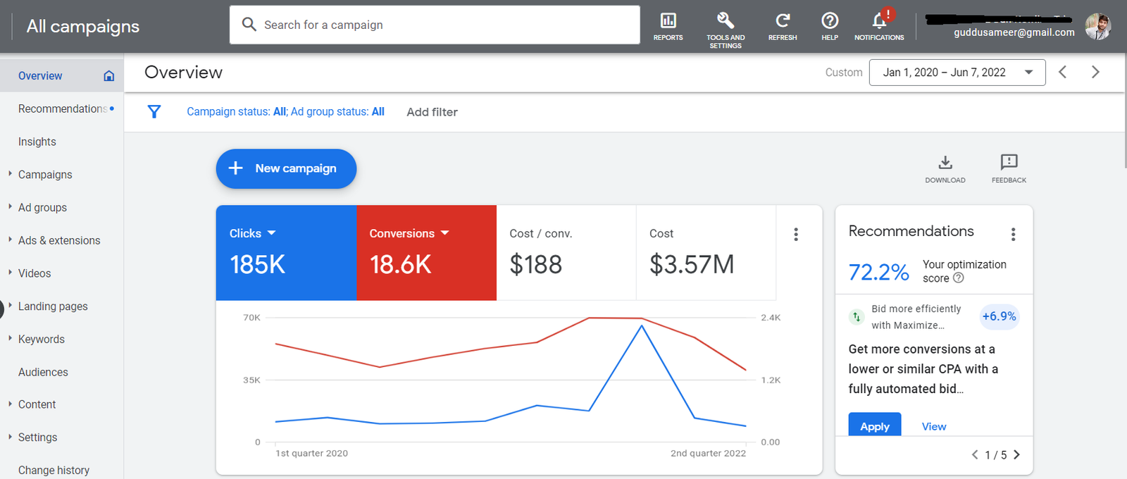The height and width of the screenshot is (479, 1127).
Task: Click the Download icon above the chart
Action: (945, 163)
